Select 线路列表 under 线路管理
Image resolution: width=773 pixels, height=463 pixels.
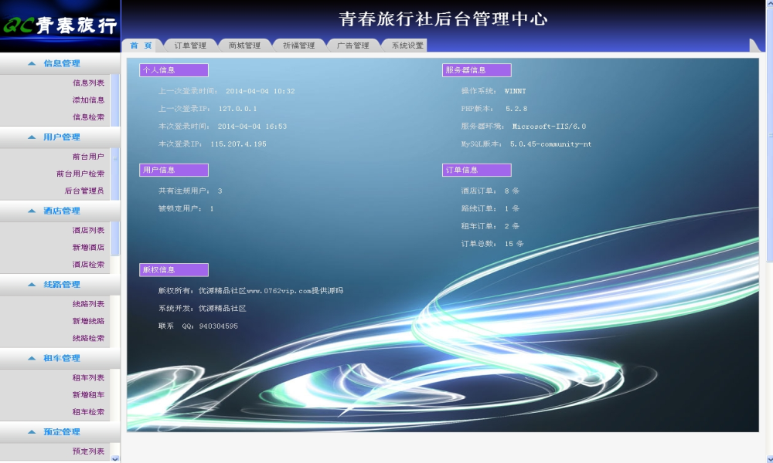pyautogui.click(x=88, y=302)
